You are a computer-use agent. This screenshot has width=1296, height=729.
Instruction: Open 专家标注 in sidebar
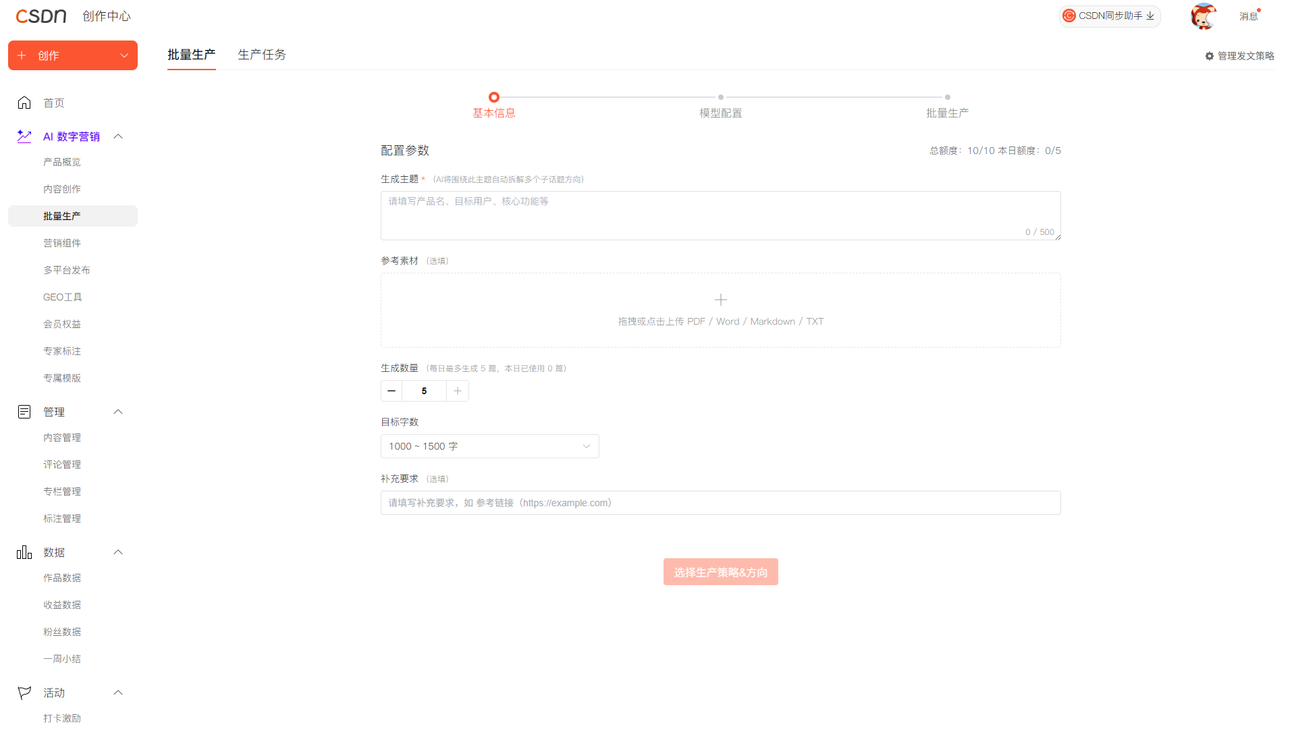coord(62,351)
